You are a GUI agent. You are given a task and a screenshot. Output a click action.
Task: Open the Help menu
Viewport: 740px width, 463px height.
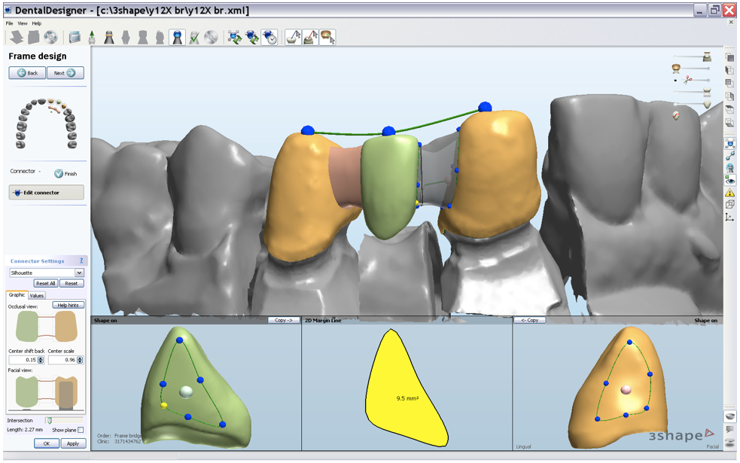[x=37, y=23]
